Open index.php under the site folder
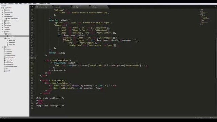The height and width of the screenshot is (122, 217). (12, 45)
